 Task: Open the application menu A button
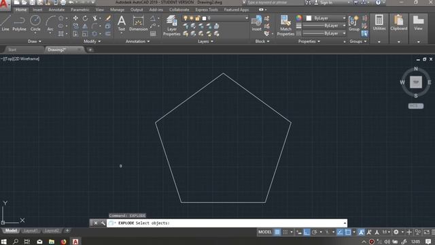[5, 5]
